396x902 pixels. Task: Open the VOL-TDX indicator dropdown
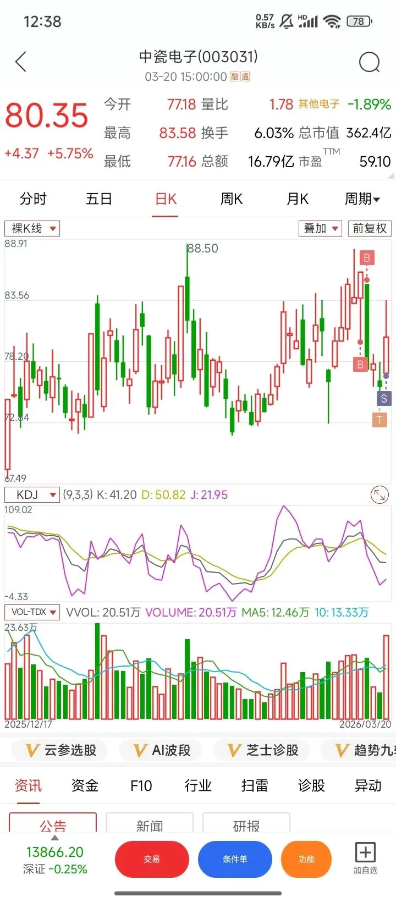32,612
